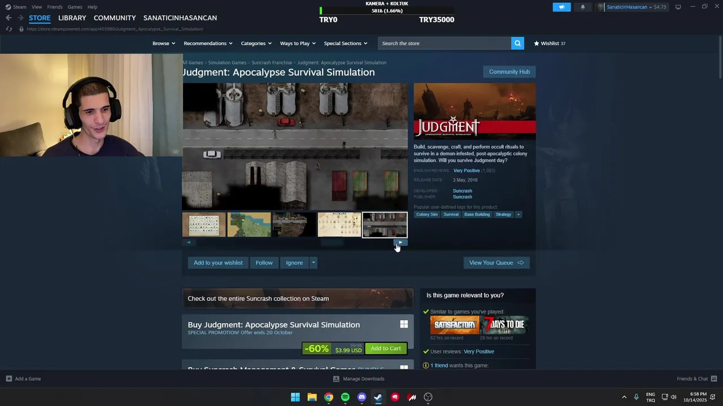Open the Ignore options dropdown arrow

click(x=313, y=263)
